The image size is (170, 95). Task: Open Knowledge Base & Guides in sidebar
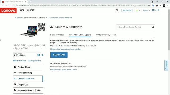click(28, 90)
